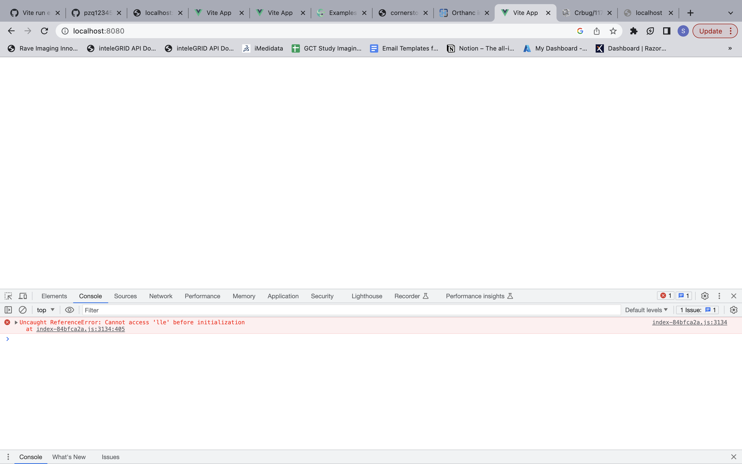742x464 pixels.
Task: Toggle the console sidebar panel icon
Action: pyautogui.click(x=8, y=310)
